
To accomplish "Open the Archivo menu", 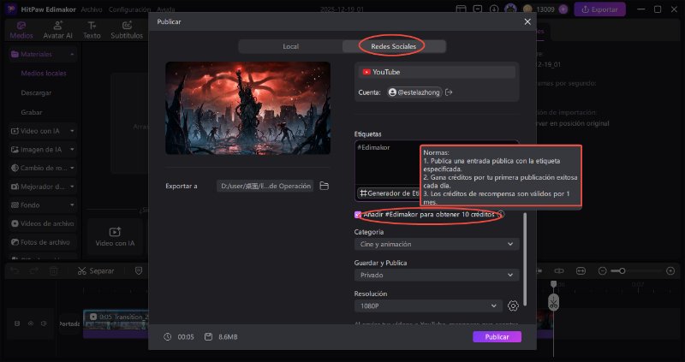I will coord(92,9).
